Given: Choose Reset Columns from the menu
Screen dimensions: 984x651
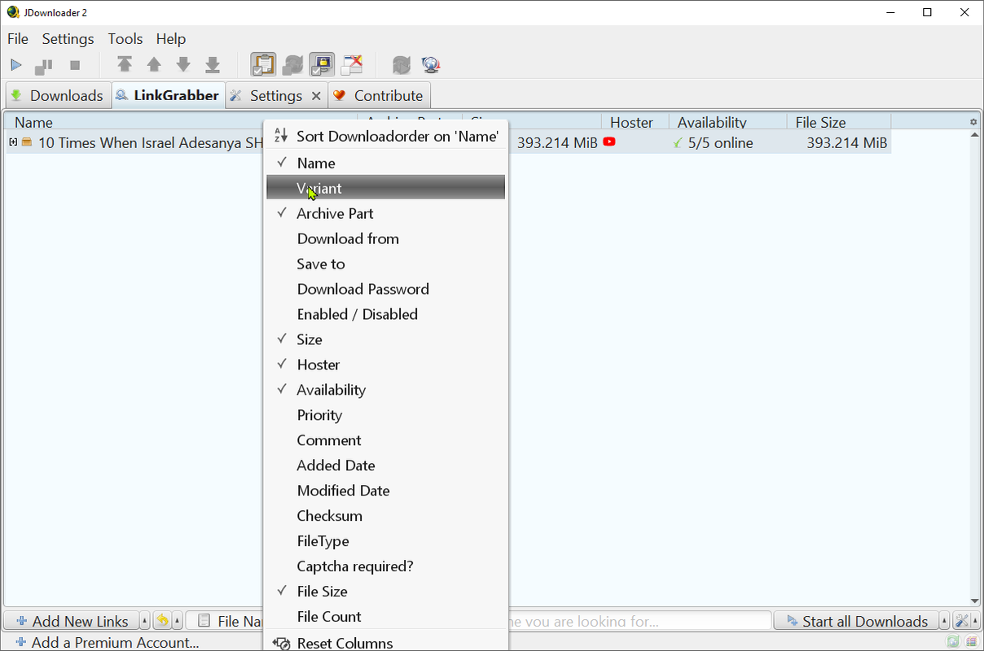Looking at the screenshot, I should click(385, 641).
